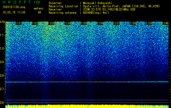Click the 1.0 frequency axis label

click(x=2, y=49)
